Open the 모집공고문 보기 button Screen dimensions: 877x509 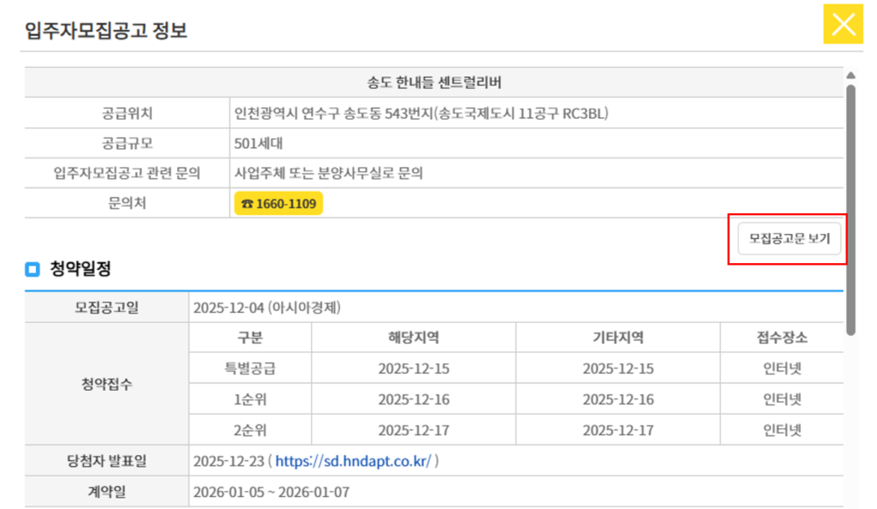(x=788, y=240)
